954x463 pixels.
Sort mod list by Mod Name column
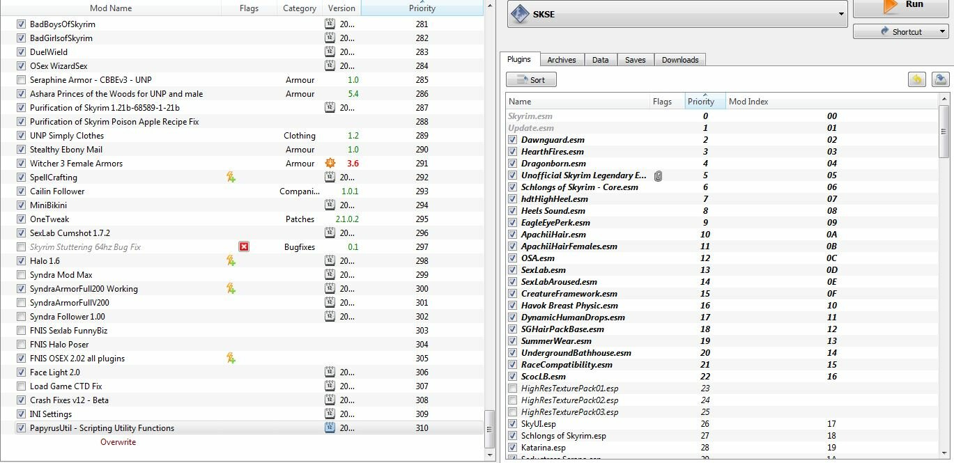(x=111, y=8)
